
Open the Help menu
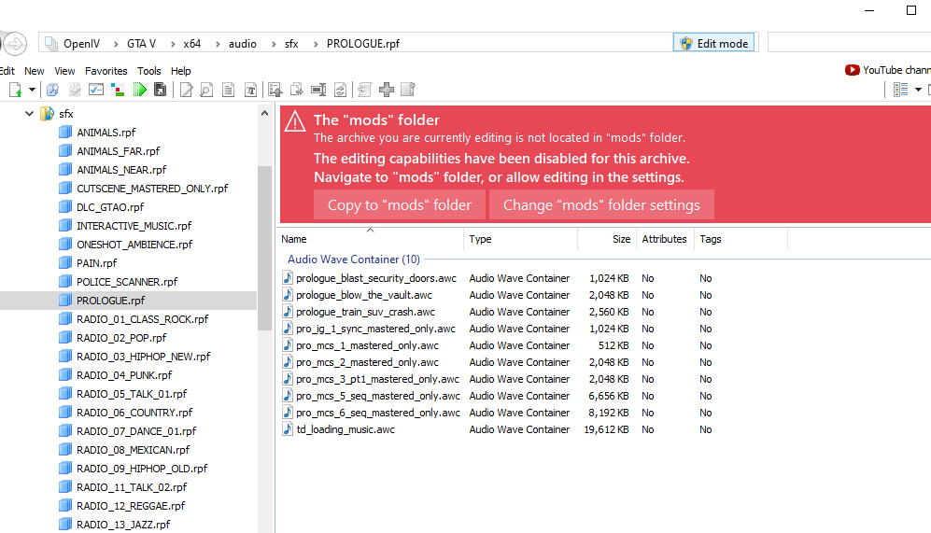point(180,71)
